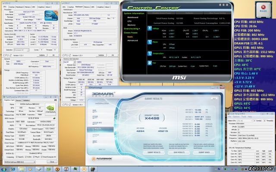This screenshot has height=172, width=276.
Task: Open the Options menu in Core Temp
Action: pyautogui.click(x=236, y=117)
